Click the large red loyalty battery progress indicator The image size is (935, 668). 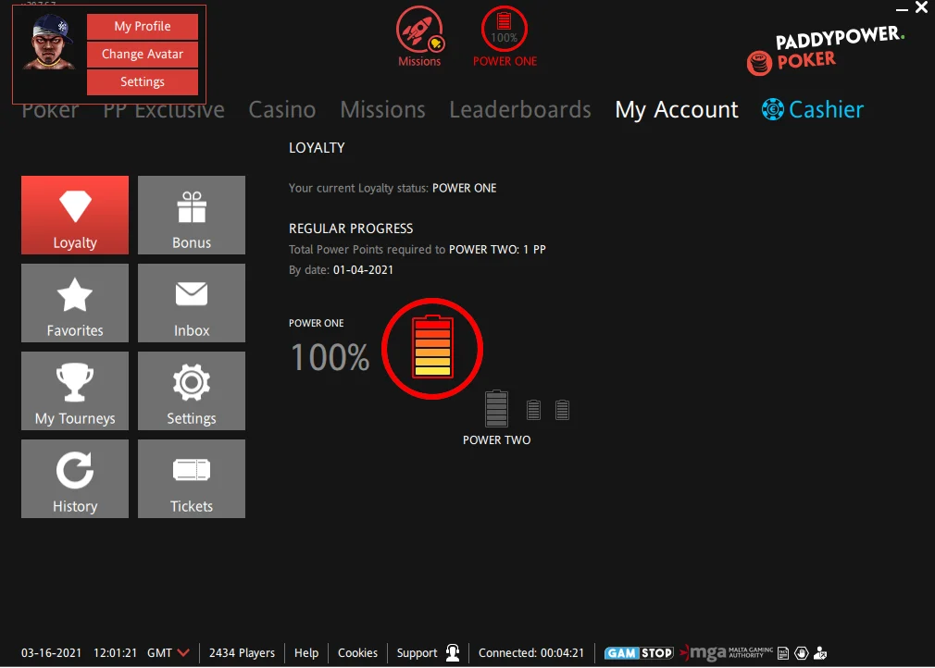pos(433,348)
